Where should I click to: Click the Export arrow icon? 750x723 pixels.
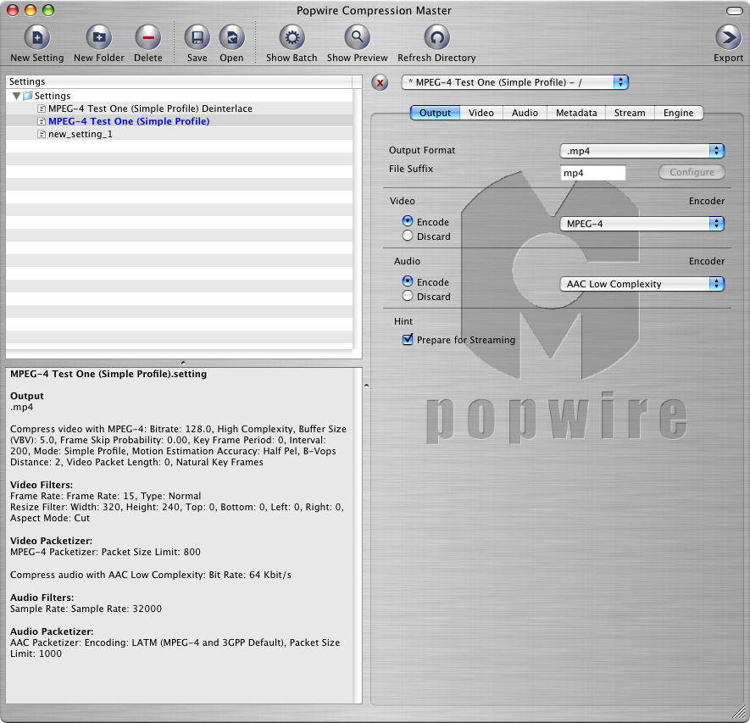tap(728, 37)
